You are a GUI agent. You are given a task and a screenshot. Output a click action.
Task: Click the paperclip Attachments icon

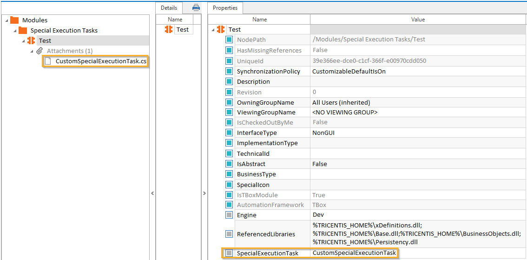click(x=40, y=51)
